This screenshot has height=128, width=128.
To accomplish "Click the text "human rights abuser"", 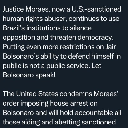I will click(35, 19).
